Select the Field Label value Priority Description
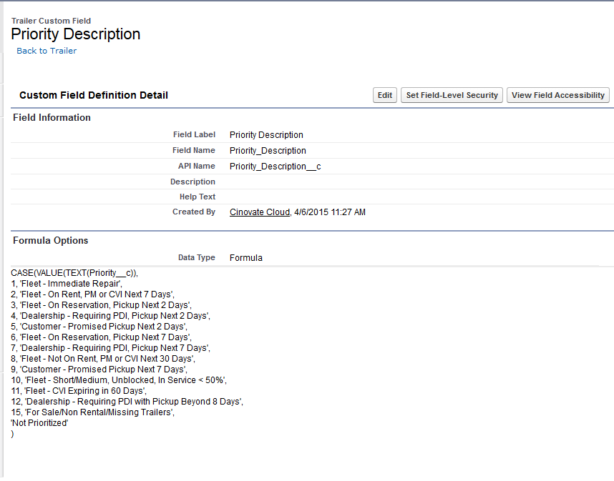The width and height of the screenshot is (614, 481). pos(266,135)
